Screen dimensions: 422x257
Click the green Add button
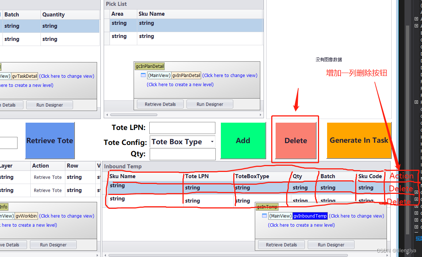243,141
